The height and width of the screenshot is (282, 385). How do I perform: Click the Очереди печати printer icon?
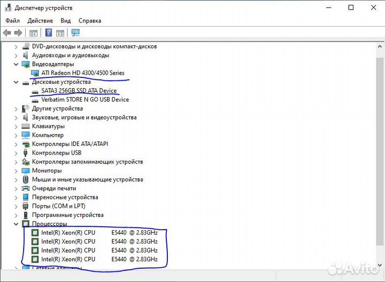(x=26, y=189)
